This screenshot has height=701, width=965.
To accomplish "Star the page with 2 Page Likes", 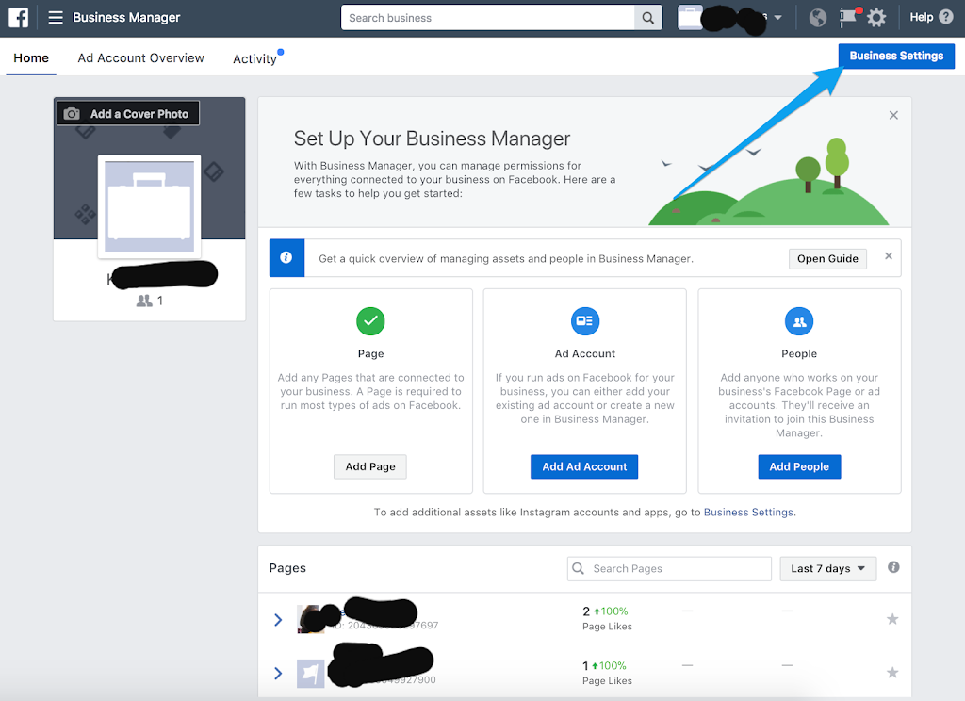I will (x=892, y=618).
